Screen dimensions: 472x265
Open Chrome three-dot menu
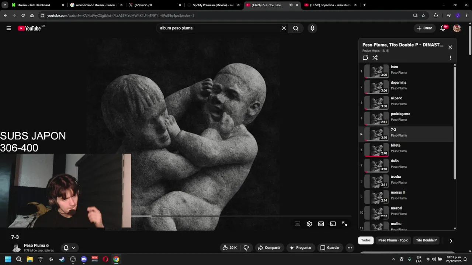coord(467,15)
